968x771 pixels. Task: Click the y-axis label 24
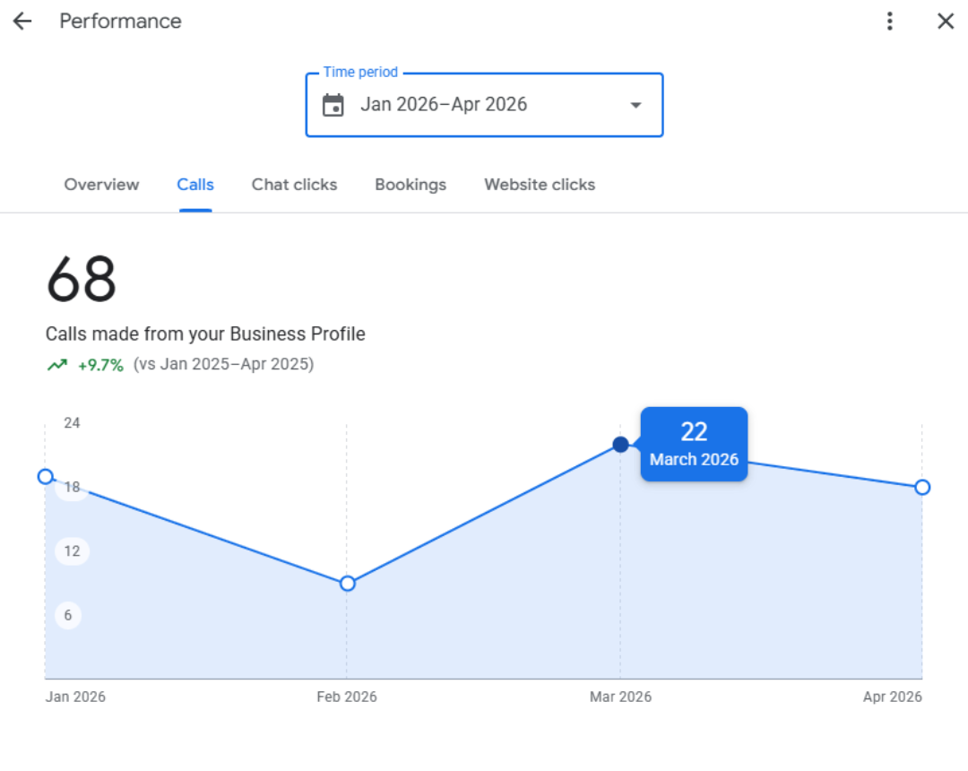[73, 423]
